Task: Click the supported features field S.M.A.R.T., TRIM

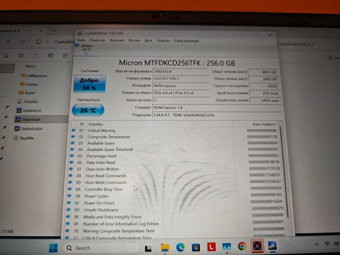Action: 217,115
